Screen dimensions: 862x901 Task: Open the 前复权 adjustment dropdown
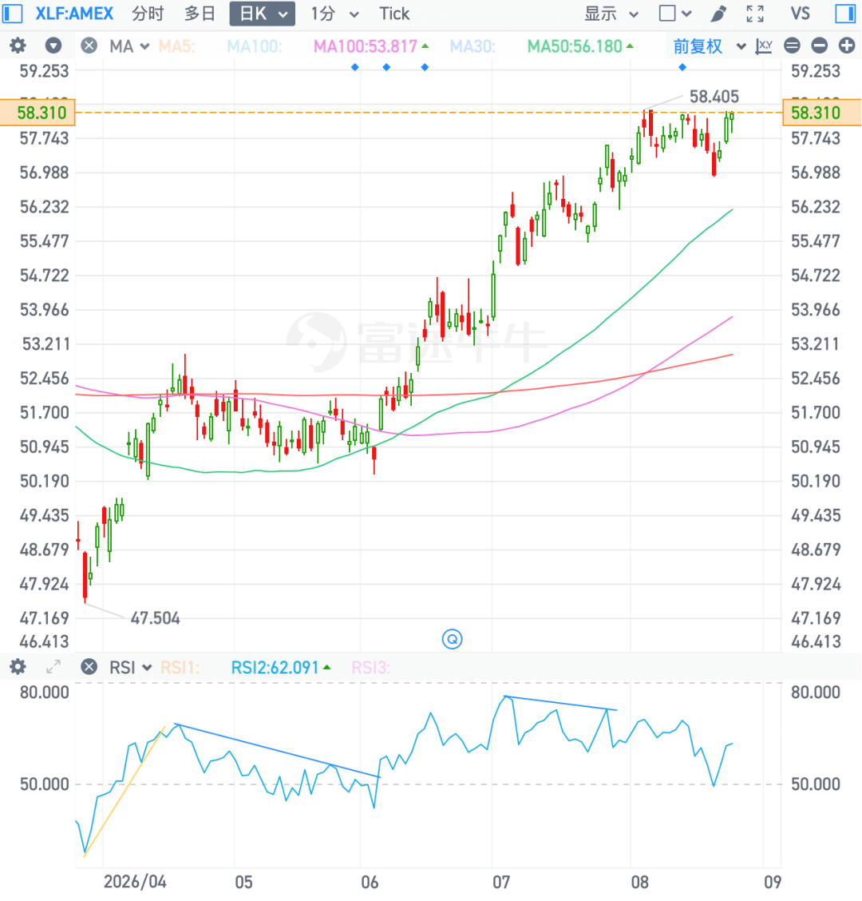(x=710, y=46)
